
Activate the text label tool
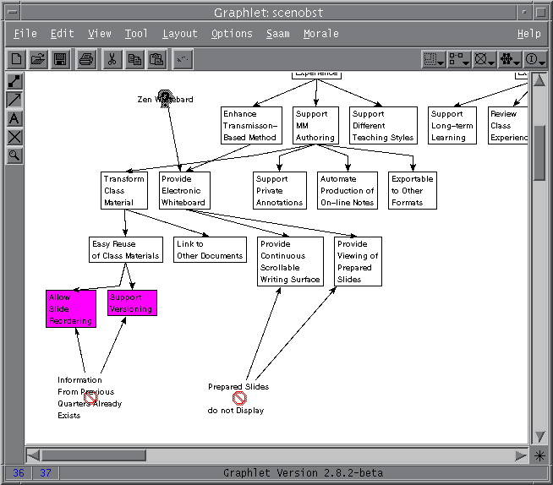pyautogui.click(x=14, y=119)
